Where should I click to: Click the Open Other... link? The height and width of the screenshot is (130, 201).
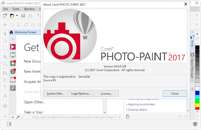[35, 102]
